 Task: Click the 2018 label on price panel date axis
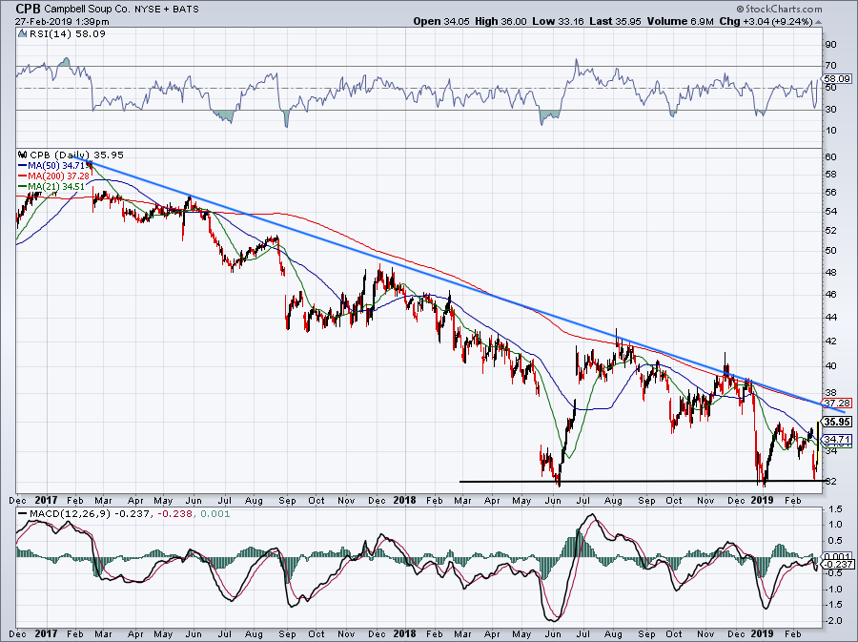[404, 500]
